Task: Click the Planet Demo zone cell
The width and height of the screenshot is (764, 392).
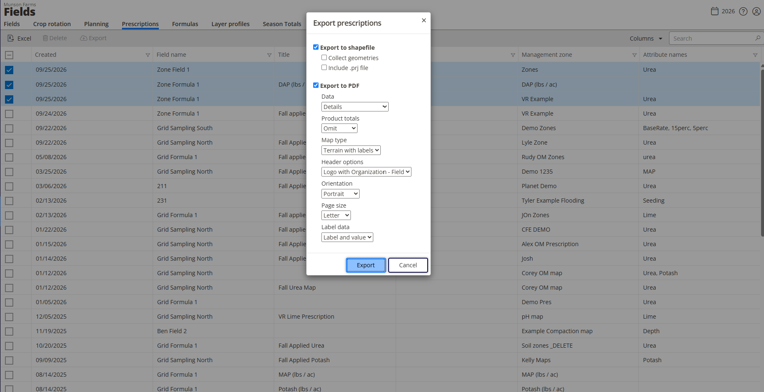Action: pos(539,186)
